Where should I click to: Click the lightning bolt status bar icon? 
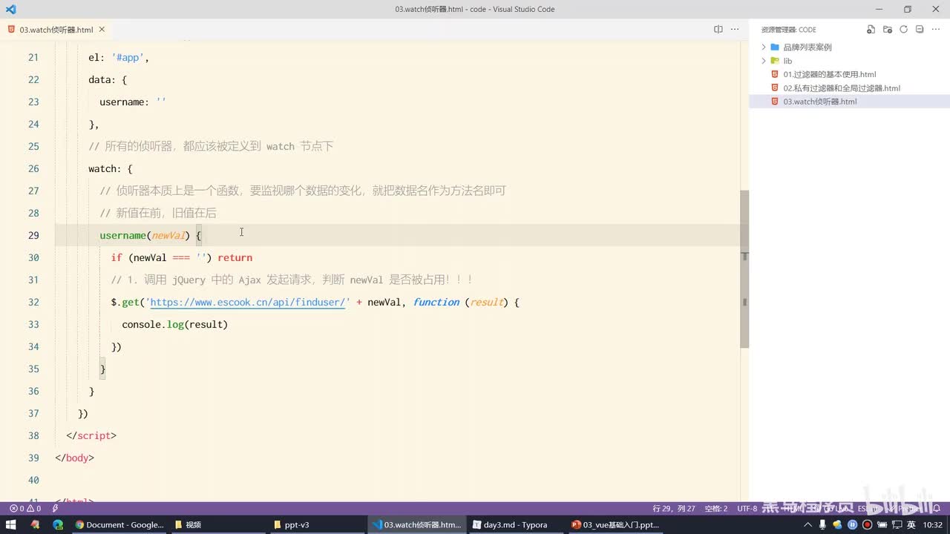point(55,508)
